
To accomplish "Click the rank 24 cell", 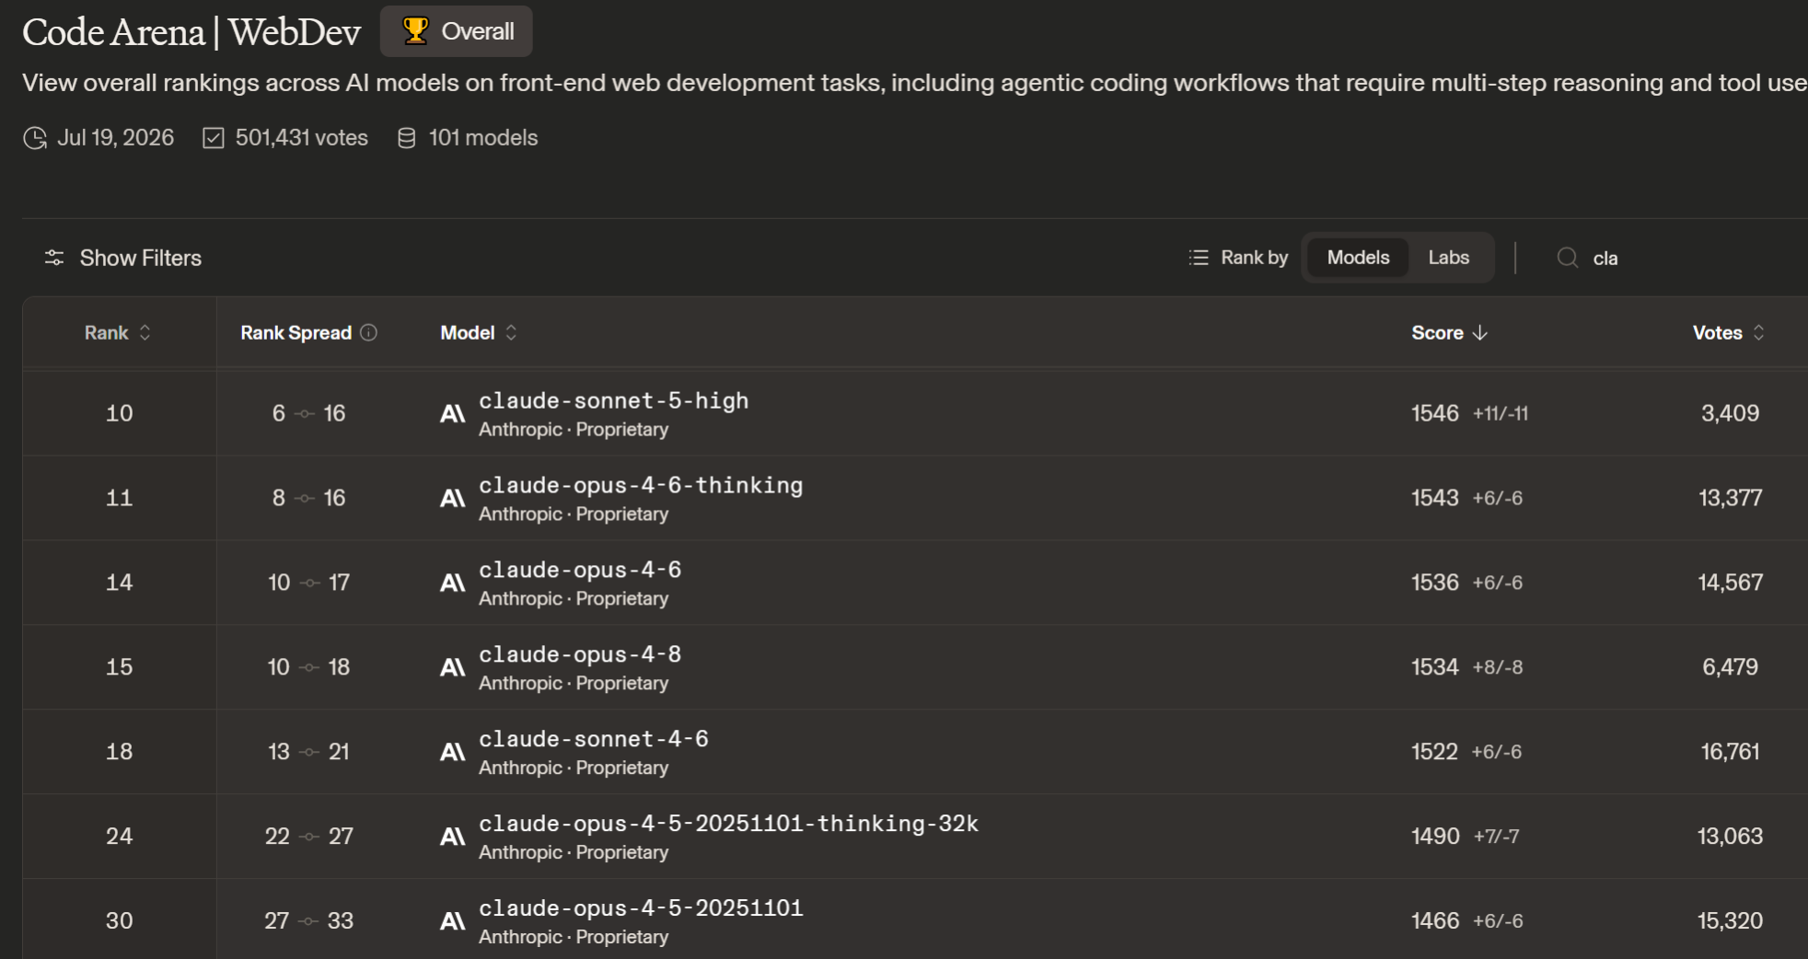I will (x=120, y=837).
